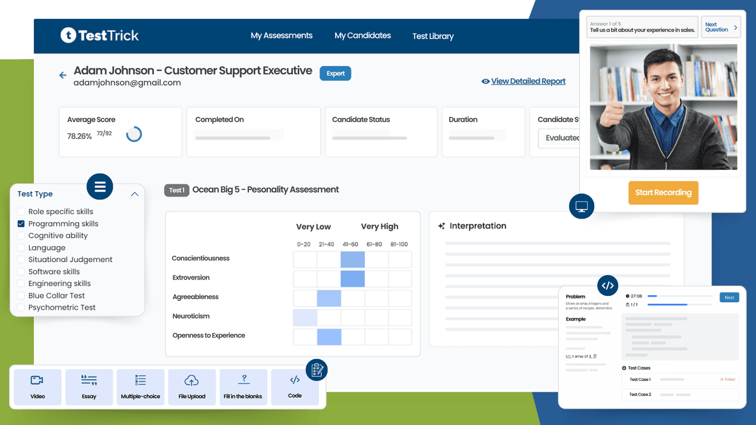Open the screen-share monitor icon
Screen dimensions: 756x425
tap(581, 206)
